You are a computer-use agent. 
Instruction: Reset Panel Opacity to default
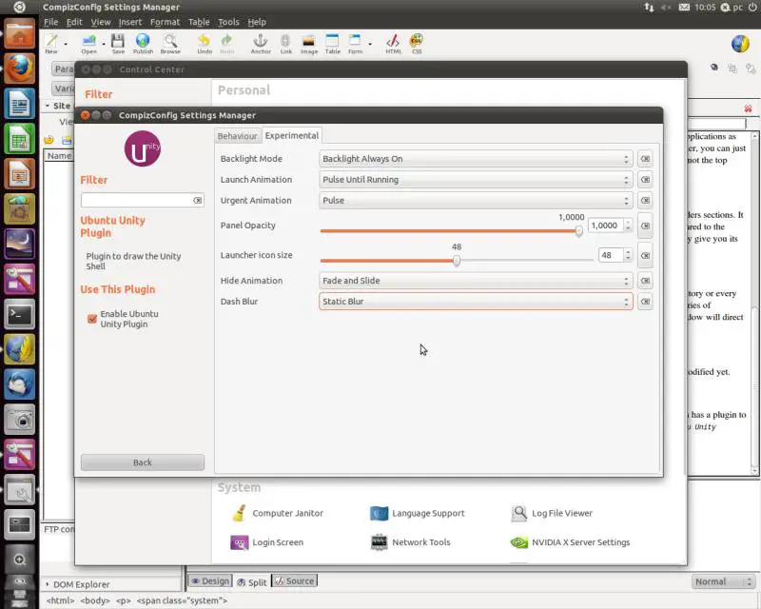[x=645, y=226]
